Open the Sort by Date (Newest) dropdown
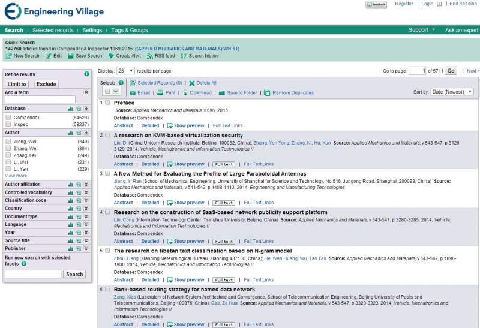 tap(452, 92)
